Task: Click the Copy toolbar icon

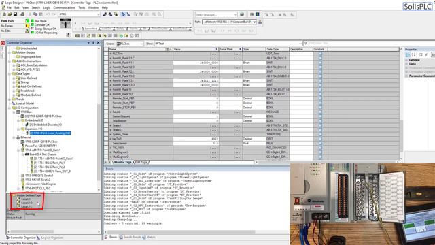Action: pyautogui.click(x=35, y=14)
